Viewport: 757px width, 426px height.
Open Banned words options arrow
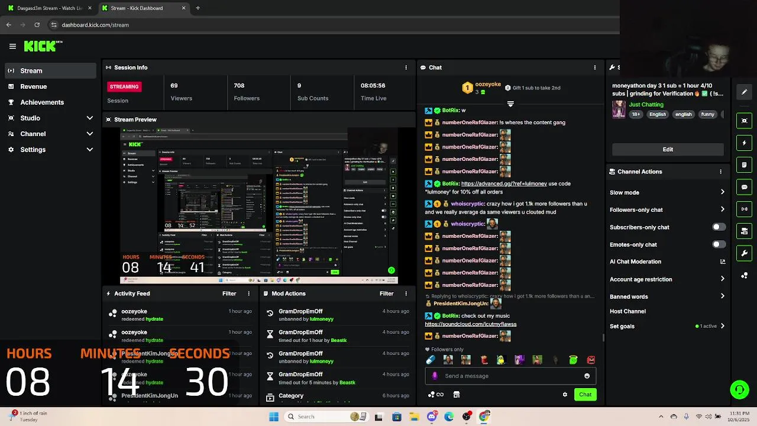722,296
